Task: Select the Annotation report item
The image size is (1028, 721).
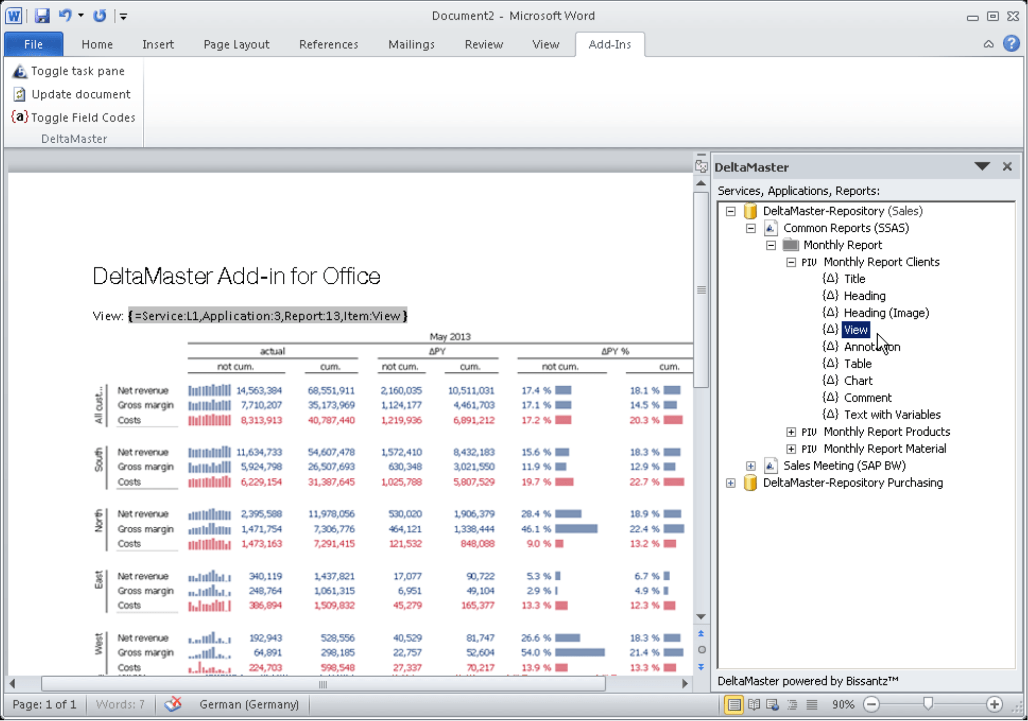Action: tap(872, 347)
